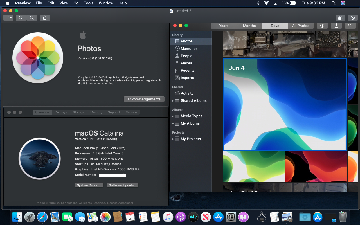Click the Photos window share icon
This screenshot has width=360, height=225.
pos(336,26)
